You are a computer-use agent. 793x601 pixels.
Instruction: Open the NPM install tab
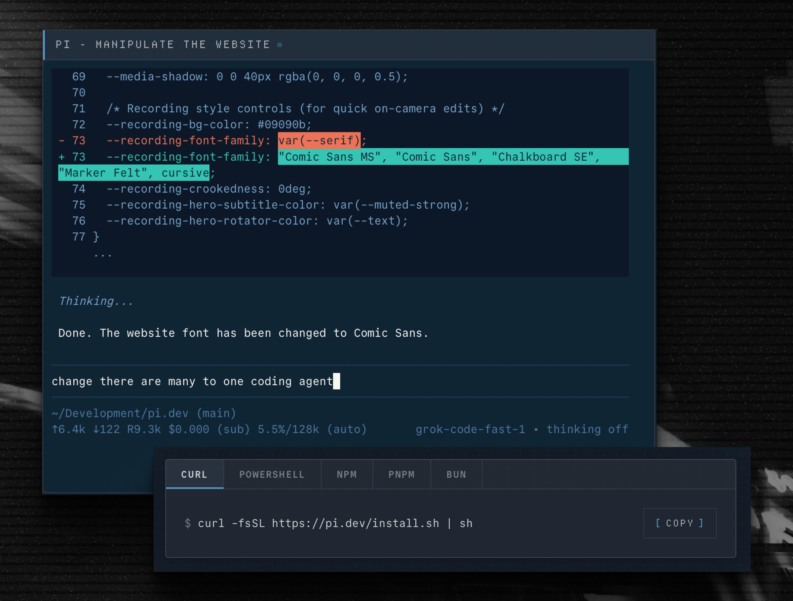347,474
